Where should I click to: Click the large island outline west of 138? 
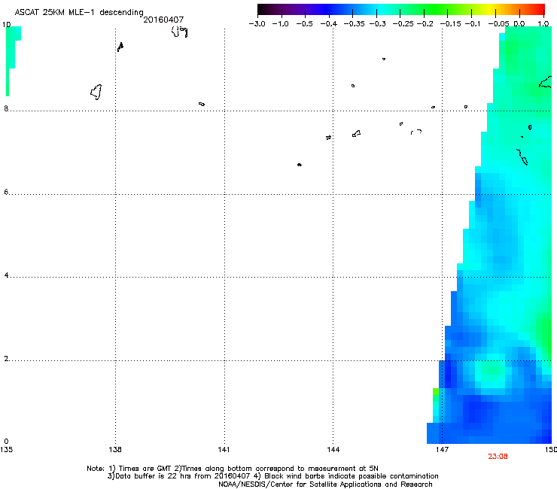[x=96, y=92]
